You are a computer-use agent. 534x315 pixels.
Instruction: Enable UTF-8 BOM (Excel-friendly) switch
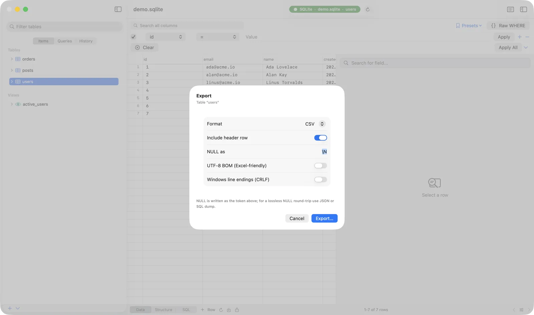[x=320, y=166]
